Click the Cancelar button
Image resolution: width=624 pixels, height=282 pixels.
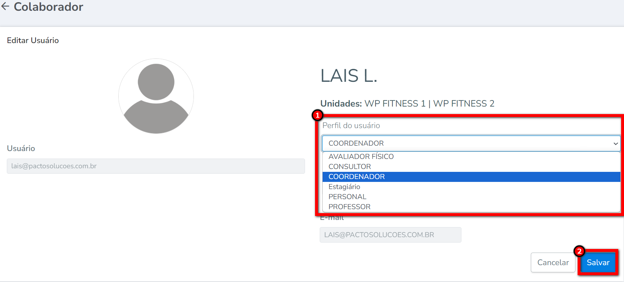click(553, 263)
